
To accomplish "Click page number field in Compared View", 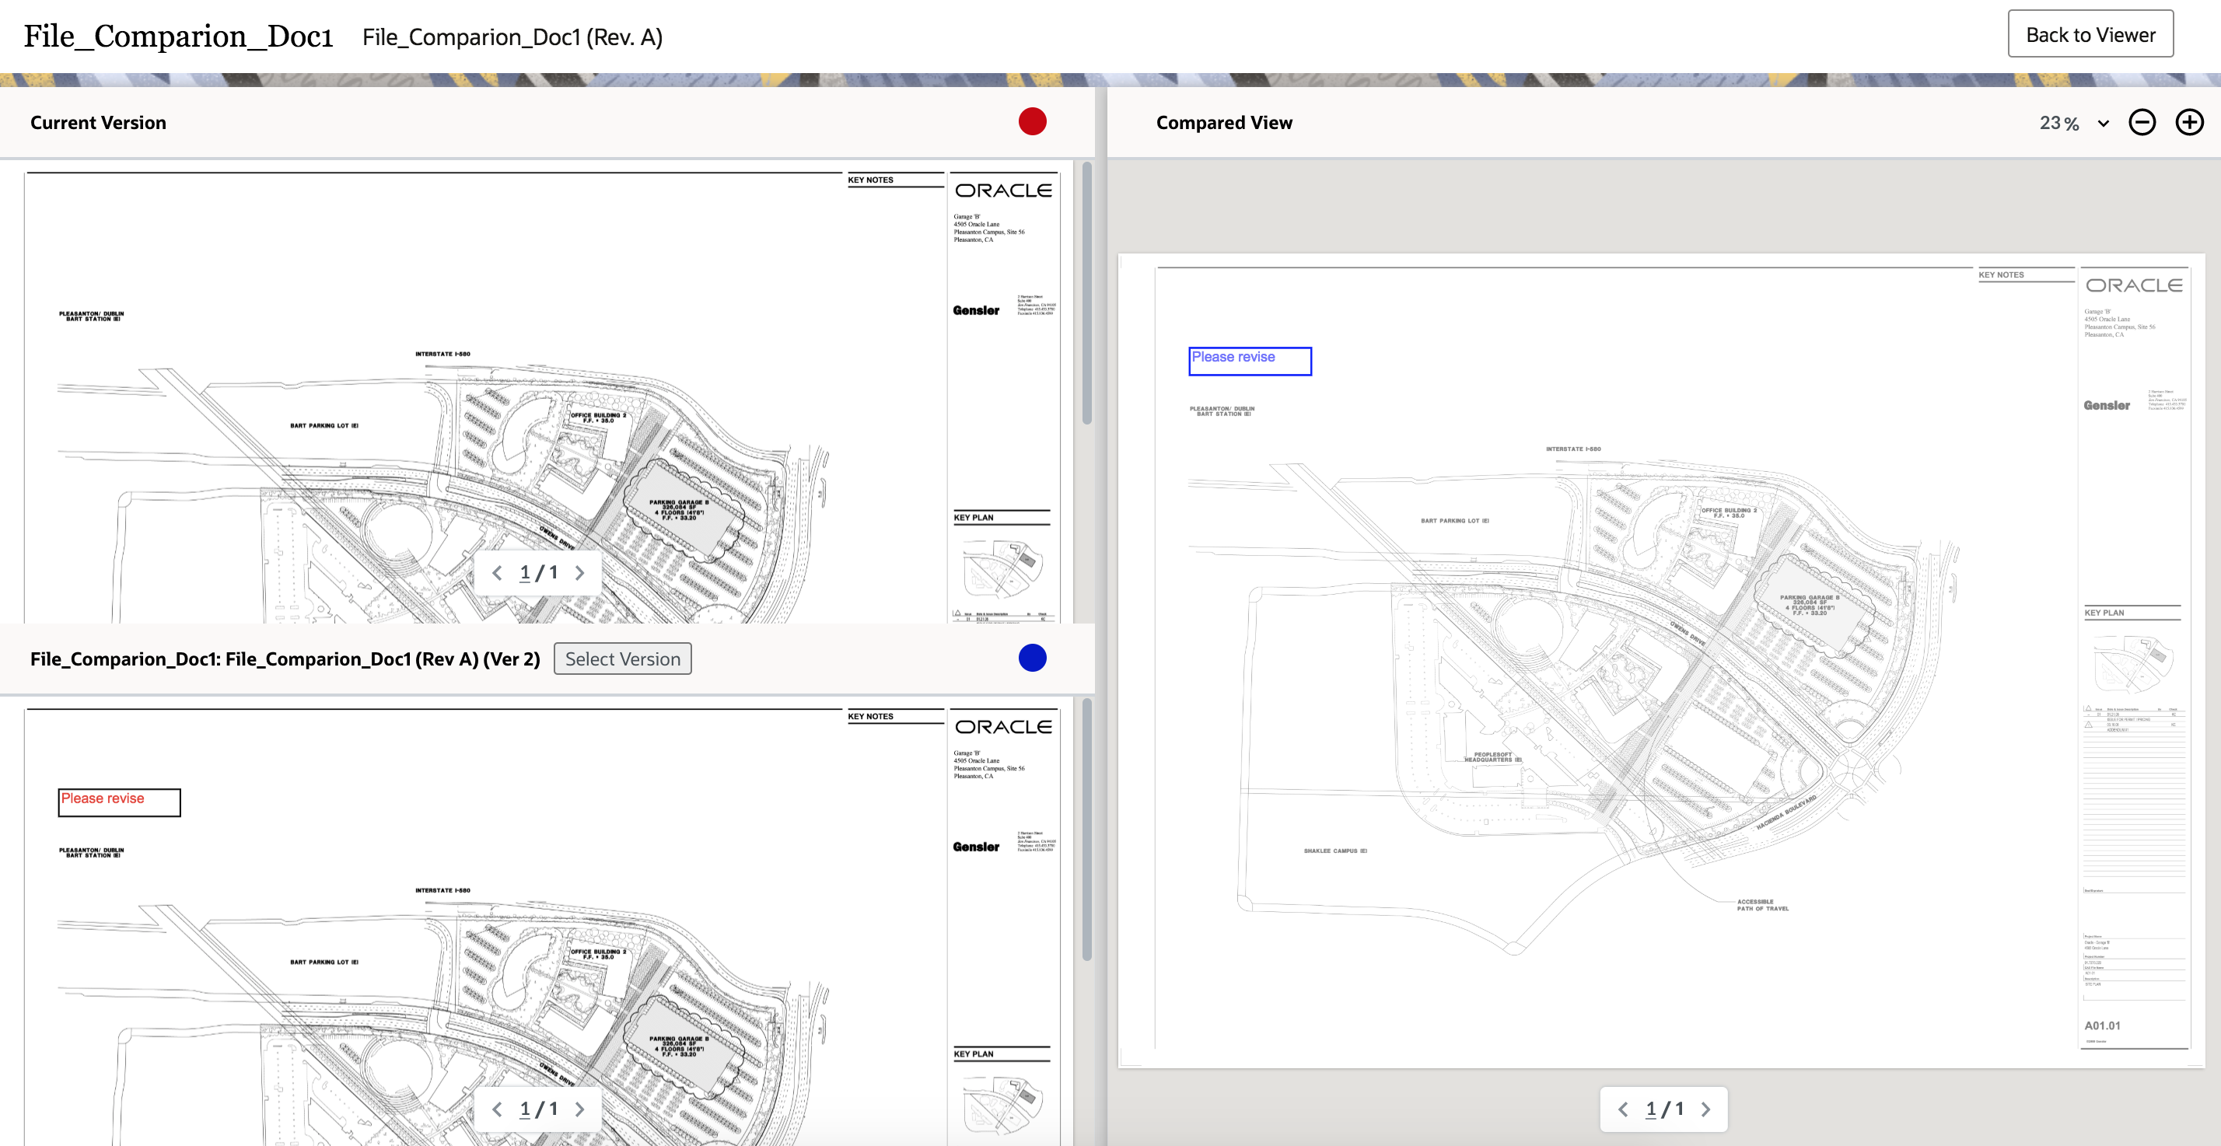I will [x=1650, y=1109].
